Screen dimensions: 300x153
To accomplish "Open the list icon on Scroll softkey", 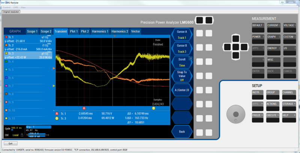I will click(x=190, y=59).
